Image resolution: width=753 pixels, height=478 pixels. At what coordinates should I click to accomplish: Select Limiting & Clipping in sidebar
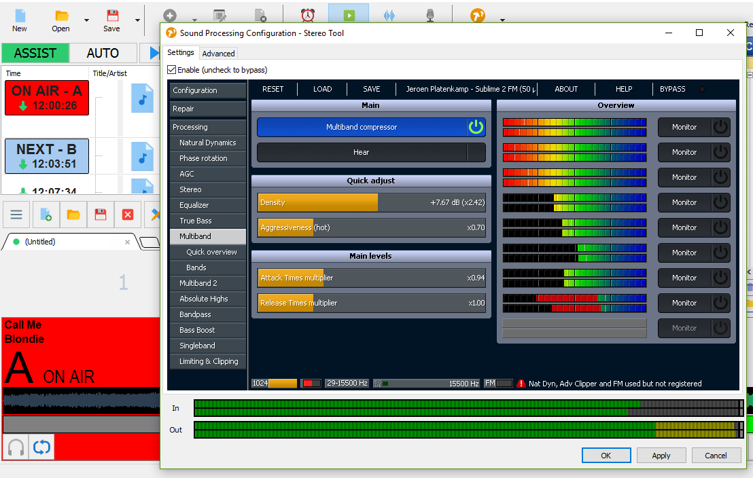pos(208,361)
